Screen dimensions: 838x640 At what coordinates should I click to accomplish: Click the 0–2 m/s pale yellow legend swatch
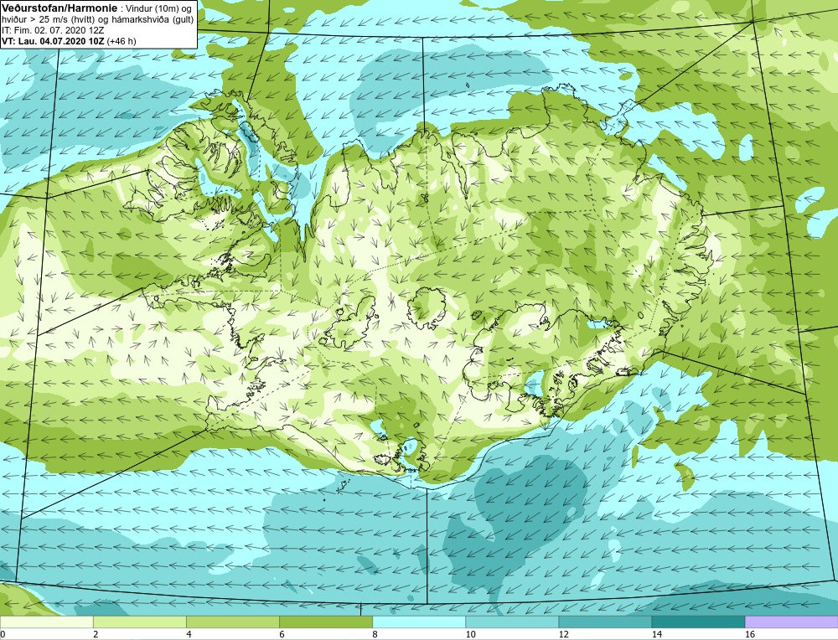coord(46,622)
